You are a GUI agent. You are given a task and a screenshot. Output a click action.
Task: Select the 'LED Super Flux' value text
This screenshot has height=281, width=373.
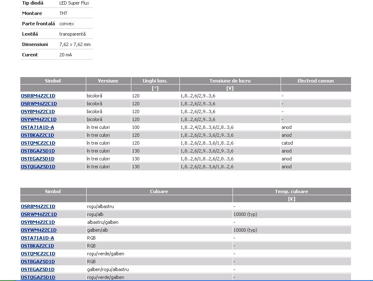coord(74,3)
